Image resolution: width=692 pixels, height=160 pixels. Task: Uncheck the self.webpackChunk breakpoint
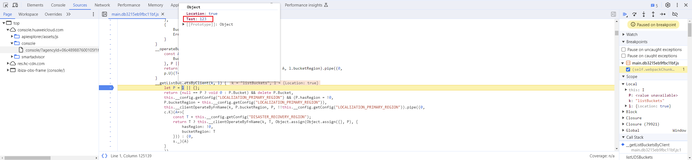pos(628,70)
